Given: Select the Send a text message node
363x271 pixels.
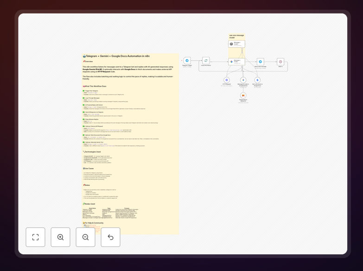Looking at the screenshot, I should pyautogui.click(x=260, y=62).
